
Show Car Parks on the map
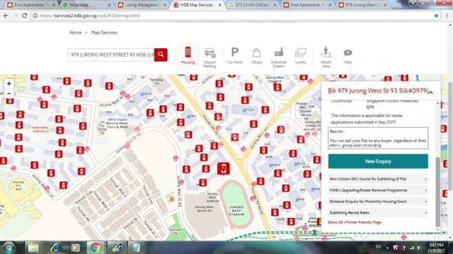coord(235,55)
